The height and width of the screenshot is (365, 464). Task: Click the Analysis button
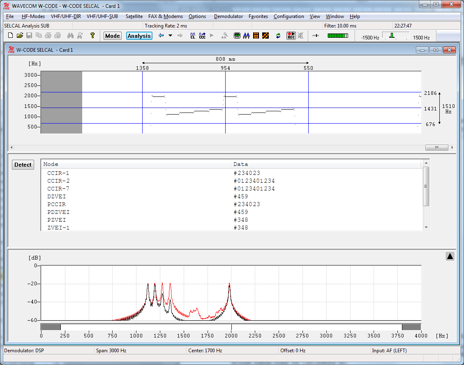(x=139, y=36)
